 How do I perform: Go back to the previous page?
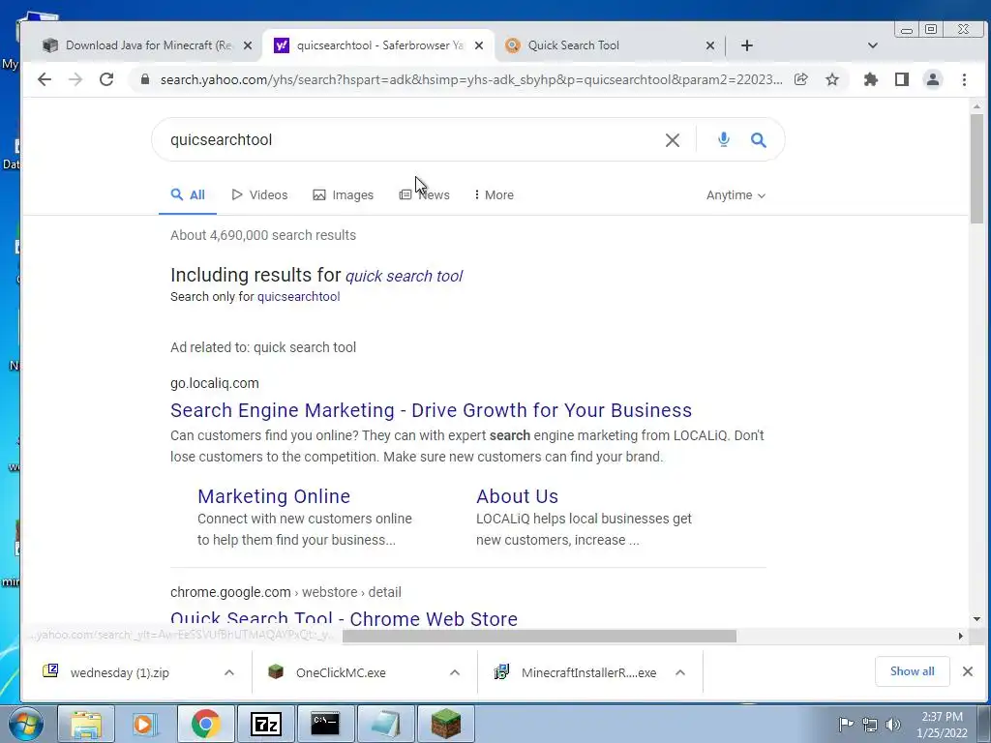[45, 79]
